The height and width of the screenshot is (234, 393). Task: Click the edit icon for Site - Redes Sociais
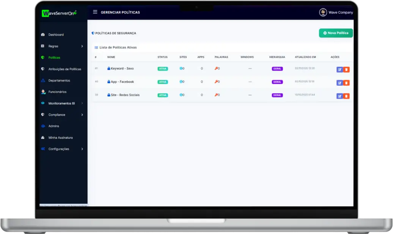pyautogui.click(x=340, y=96)
